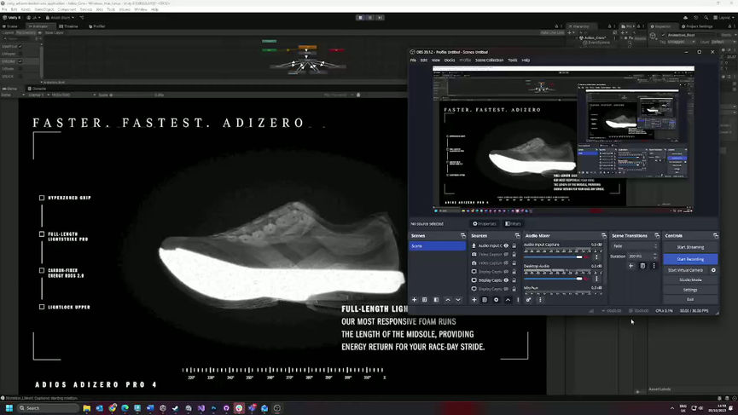Mute Audio Input Capture speaker icon
738x415 pixels.
coord(586,257)
